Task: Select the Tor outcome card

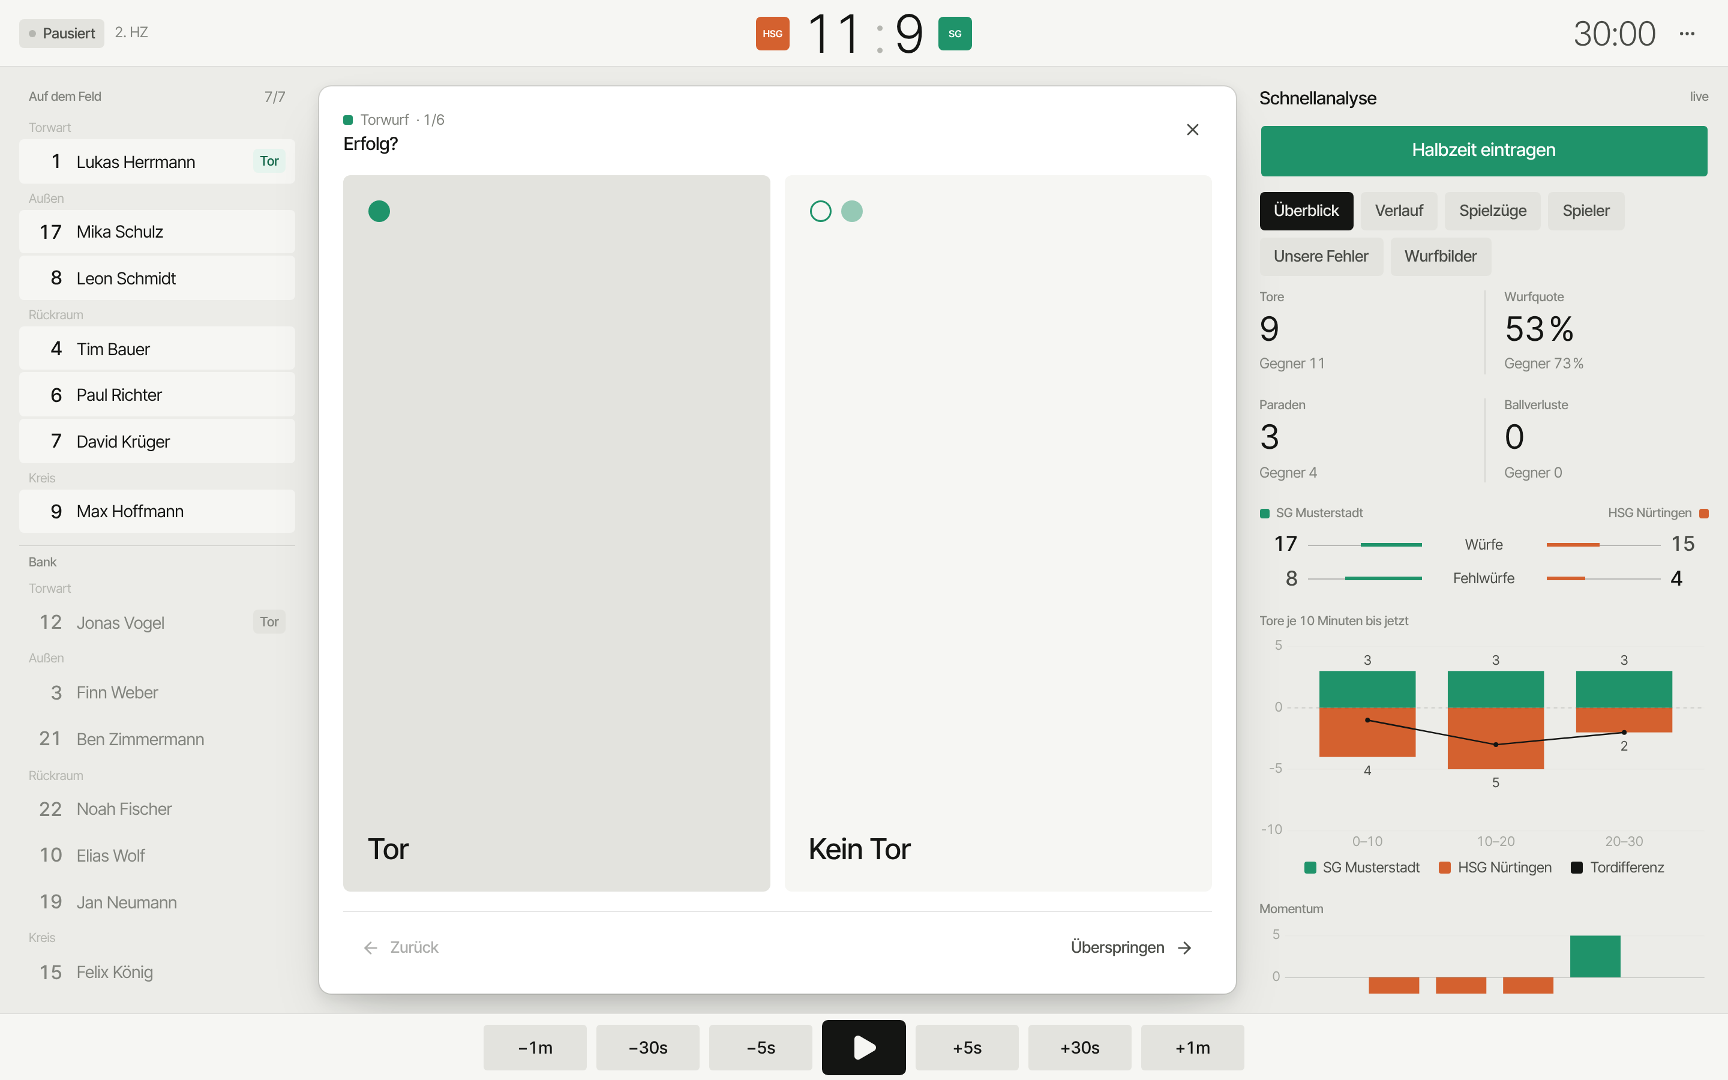Action: pos(556,533)
